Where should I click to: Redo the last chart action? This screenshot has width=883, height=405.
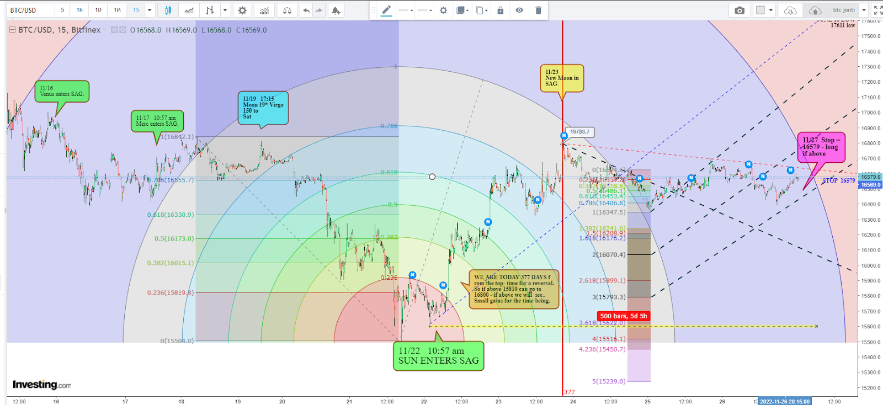click(x=320, y=10)
